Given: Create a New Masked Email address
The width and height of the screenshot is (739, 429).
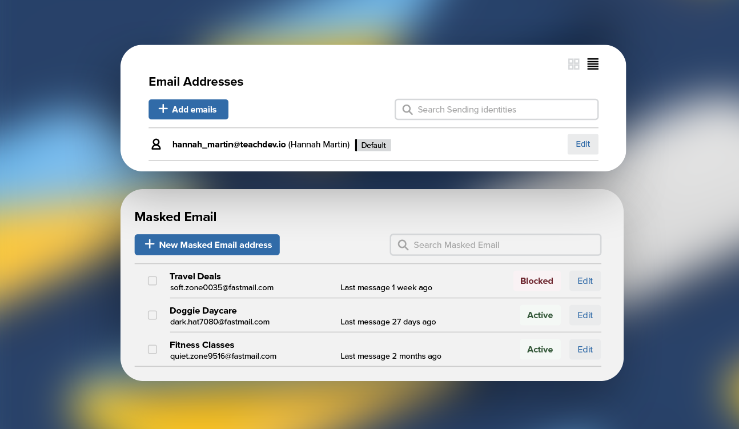Looking at the screenshot, I should tap(207, 244).
